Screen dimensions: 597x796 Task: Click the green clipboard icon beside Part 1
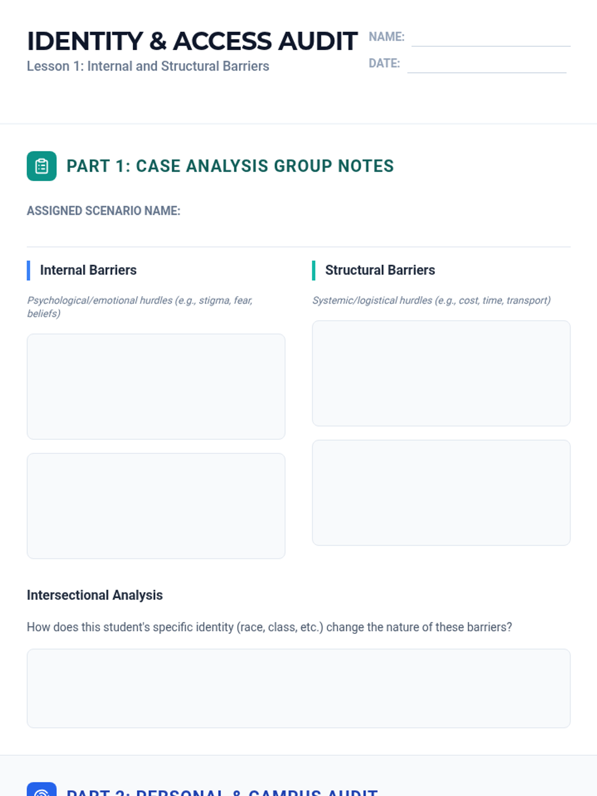pos(42,166)
